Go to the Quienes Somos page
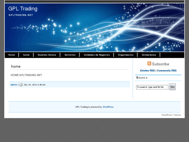 tap(47, 55)
